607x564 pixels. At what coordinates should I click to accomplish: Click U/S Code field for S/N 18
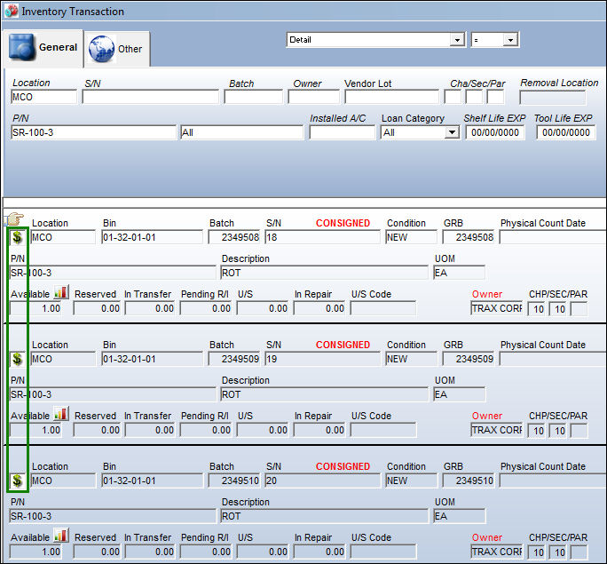pyautogui.click(x=383, y=308)
